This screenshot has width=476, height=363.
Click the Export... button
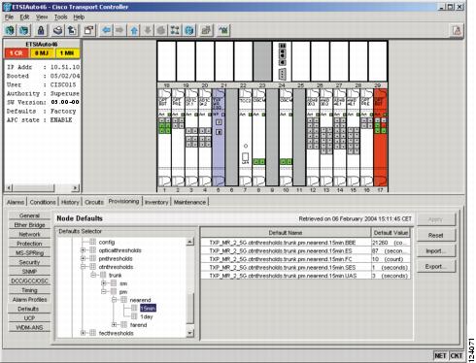click(435, 267)
